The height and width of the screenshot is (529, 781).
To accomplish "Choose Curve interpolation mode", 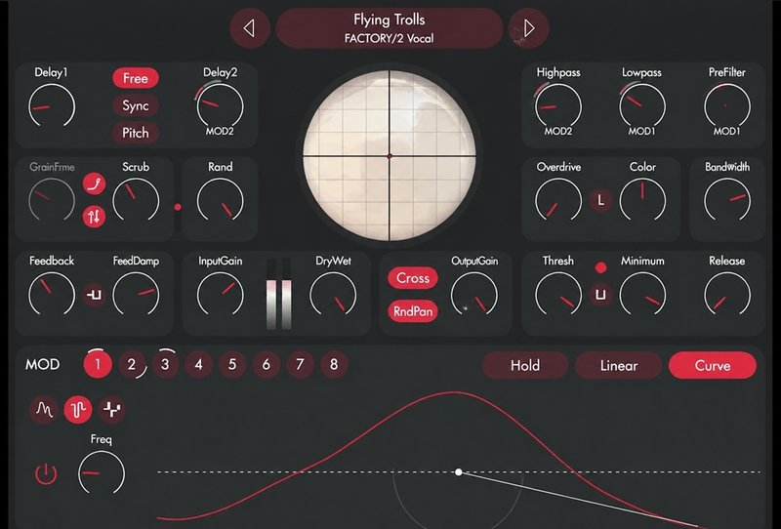I will click(x=713, y=366).
